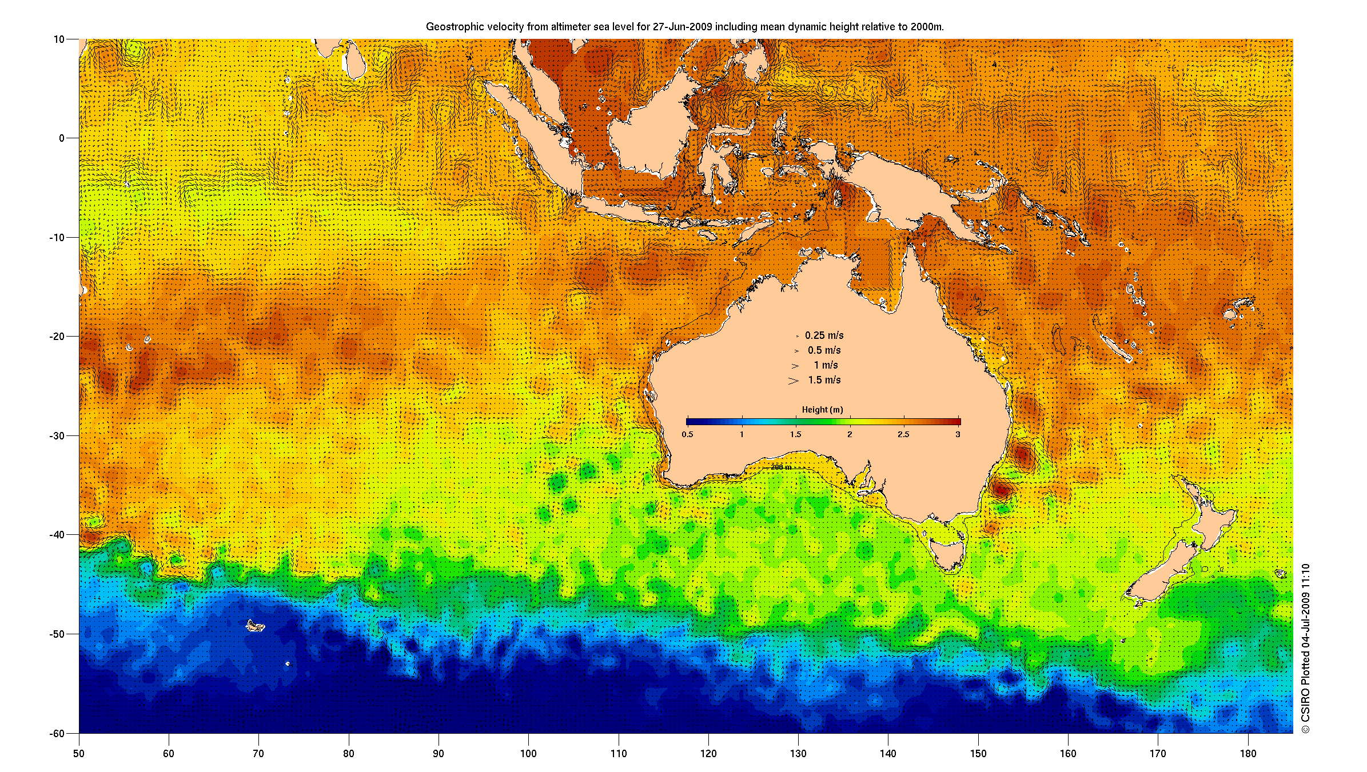This screenshot has width=1367, height=772.
Task: Click longitude axis label "80"
Action: click(349, 754)
